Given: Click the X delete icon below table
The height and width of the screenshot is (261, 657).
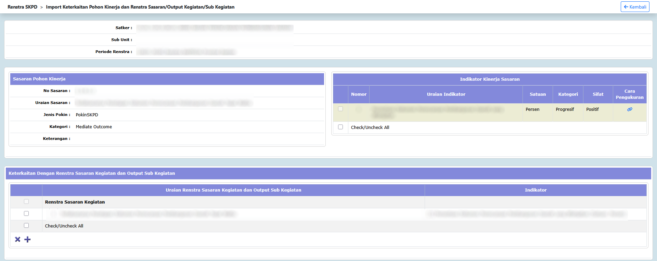Looking at the screenshot, I should tap(17, 239).
